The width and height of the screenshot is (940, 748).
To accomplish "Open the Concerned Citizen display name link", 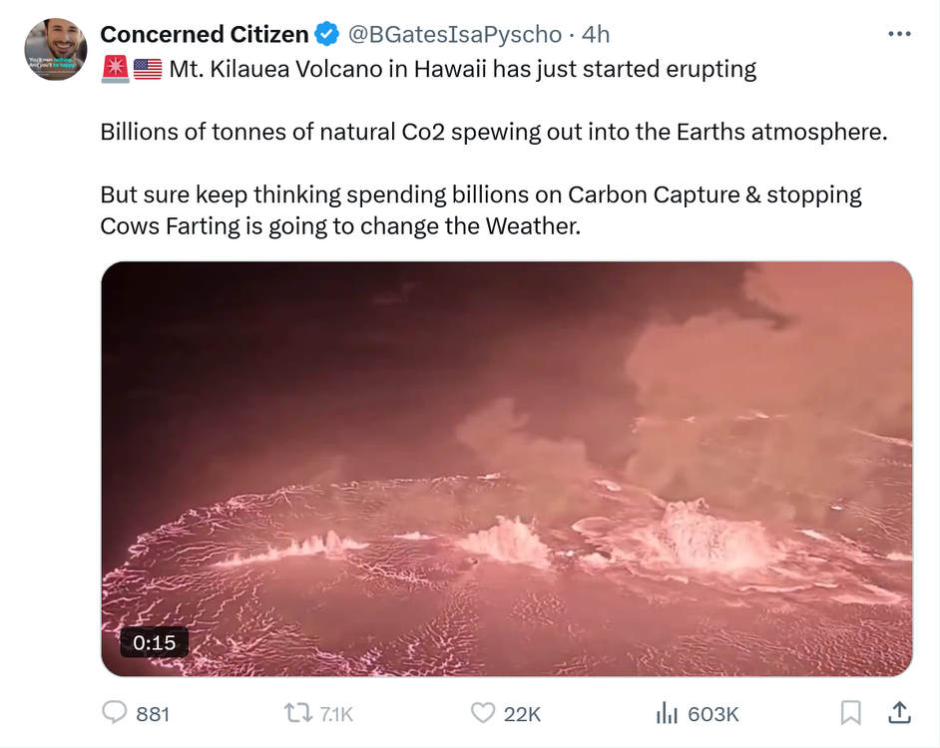I will (205, 35).
